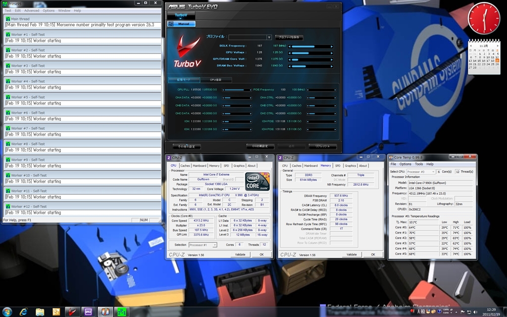Open the Windows Start button
The image size is (507, 317).
[7, 311]
